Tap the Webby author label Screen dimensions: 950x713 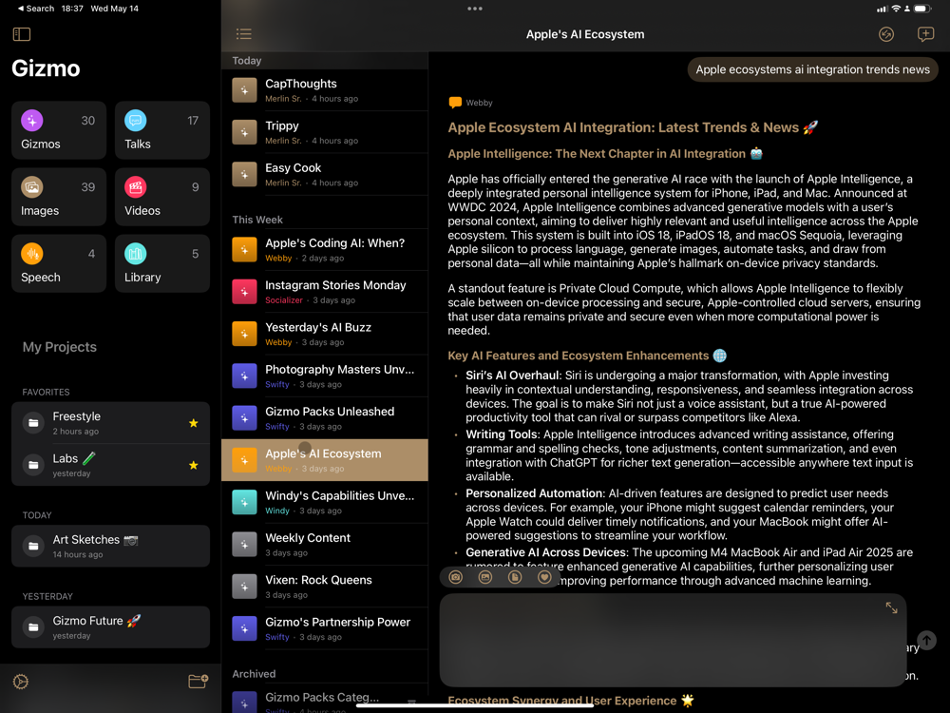tap(479, 103)
